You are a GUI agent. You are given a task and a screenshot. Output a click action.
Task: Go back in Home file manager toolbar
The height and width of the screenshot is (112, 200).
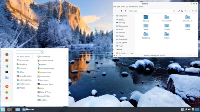(x=115, y=11)
